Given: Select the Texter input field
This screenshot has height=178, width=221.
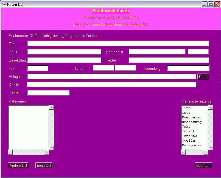Looking at the screenshot, I should coord(169,60).
